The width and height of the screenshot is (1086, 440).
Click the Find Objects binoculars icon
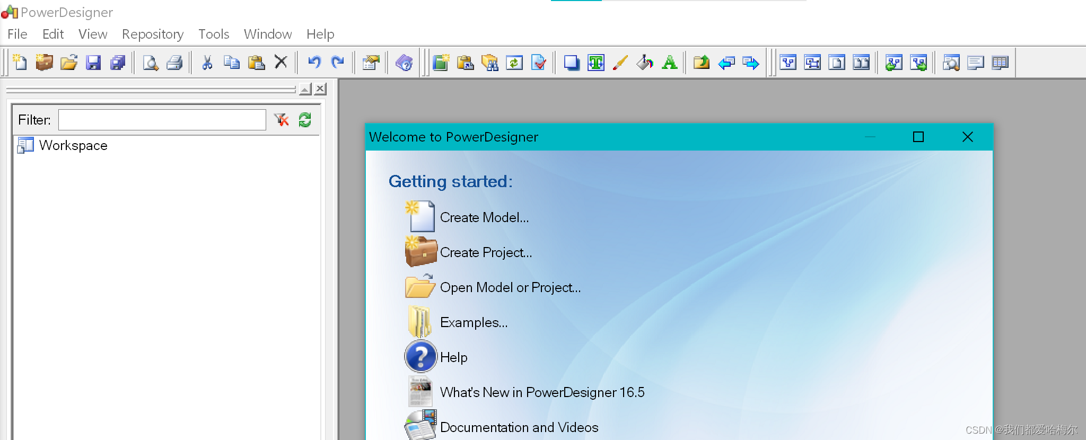[490, 63]
